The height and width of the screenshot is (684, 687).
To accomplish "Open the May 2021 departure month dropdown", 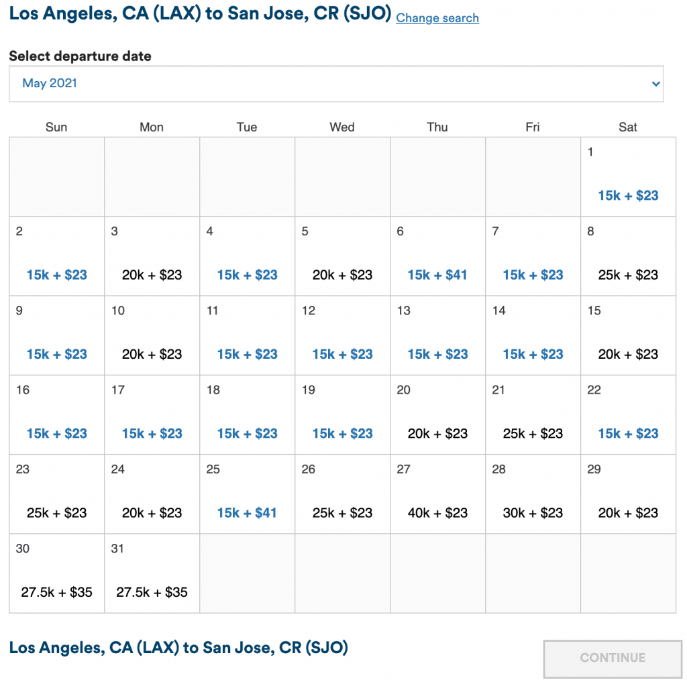I will click(x=335, y=84).
